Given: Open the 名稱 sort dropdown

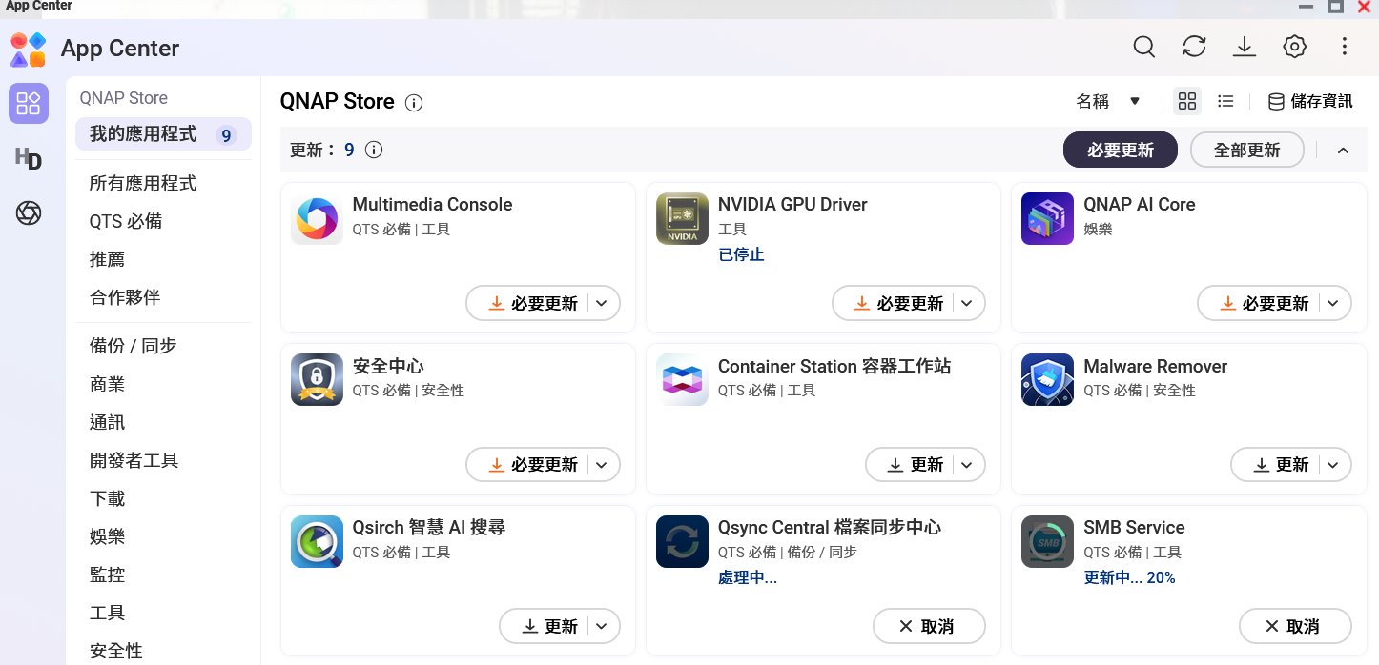Looking at the screenshot, I should (x=1108, y=101).
